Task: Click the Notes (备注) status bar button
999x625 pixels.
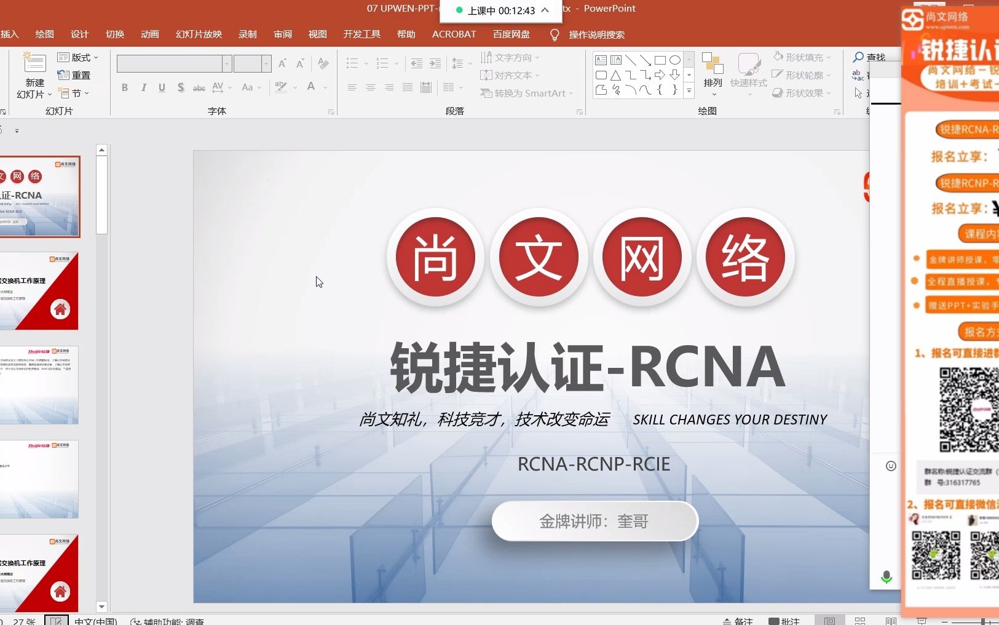Action: pos(738,621)
